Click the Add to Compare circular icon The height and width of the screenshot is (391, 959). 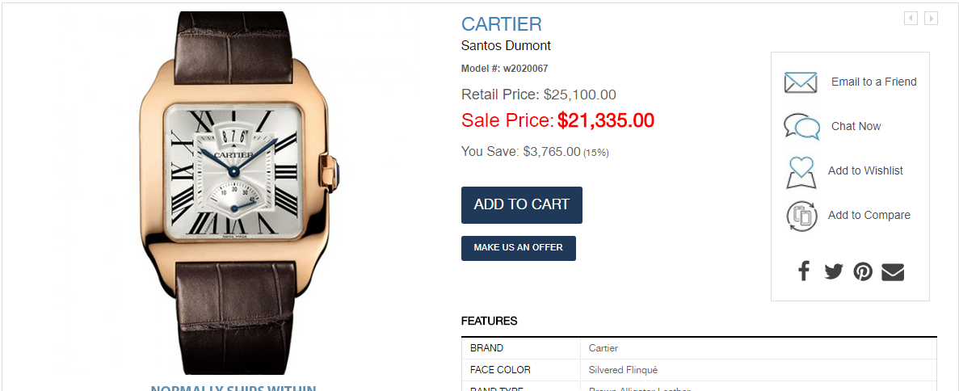(x=801, y=216)
